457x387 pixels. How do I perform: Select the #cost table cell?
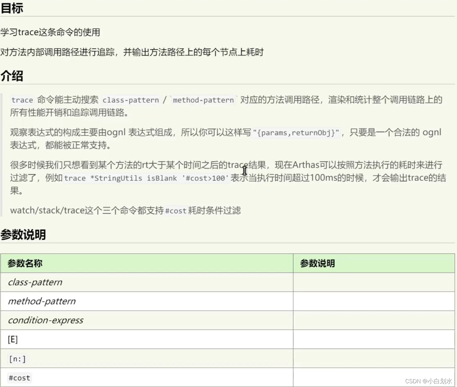[147, 377]
